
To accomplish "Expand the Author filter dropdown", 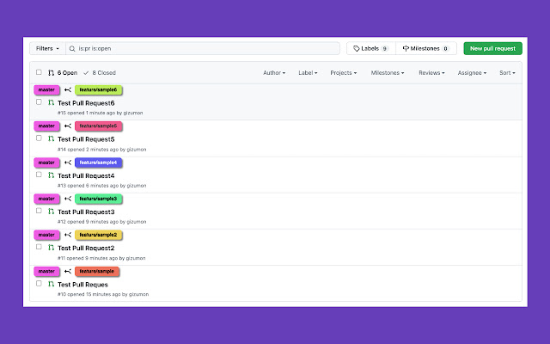I will point(274,72).
